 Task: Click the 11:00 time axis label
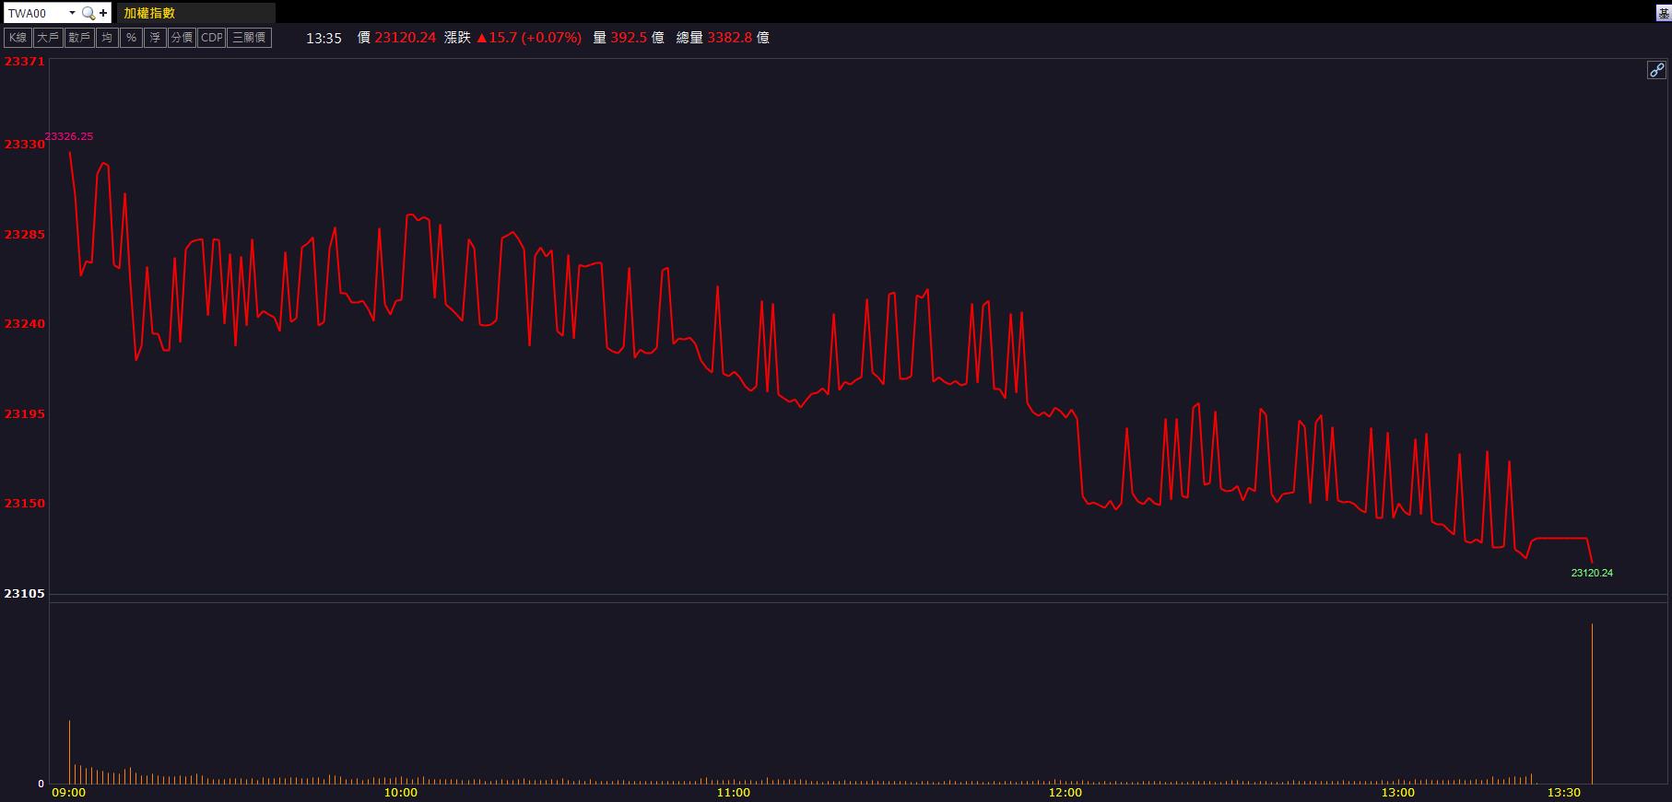pos(734,793)
